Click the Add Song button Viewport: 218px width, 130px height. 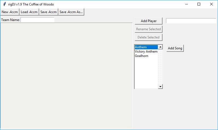coord(175,48)
